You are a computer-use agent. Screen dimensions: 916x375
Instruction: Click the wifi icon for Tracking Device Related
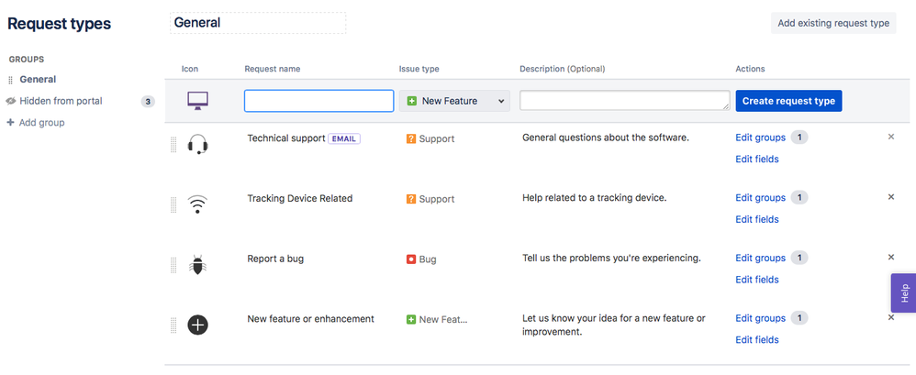[x=197, y=204]
